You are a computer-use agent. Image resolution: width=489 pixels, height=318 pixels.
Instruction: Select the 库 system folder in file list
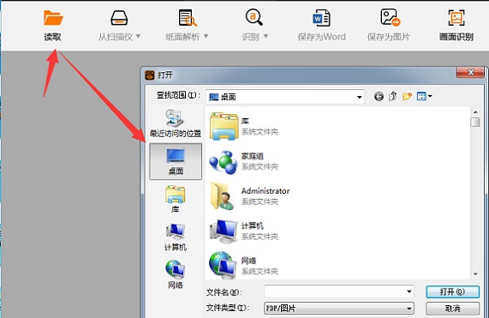pyautogui.click(x=244, y=126)
